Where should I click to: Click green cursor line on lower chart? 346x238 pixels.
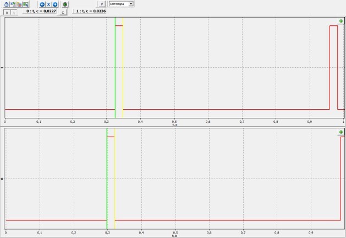click(107, 176)
